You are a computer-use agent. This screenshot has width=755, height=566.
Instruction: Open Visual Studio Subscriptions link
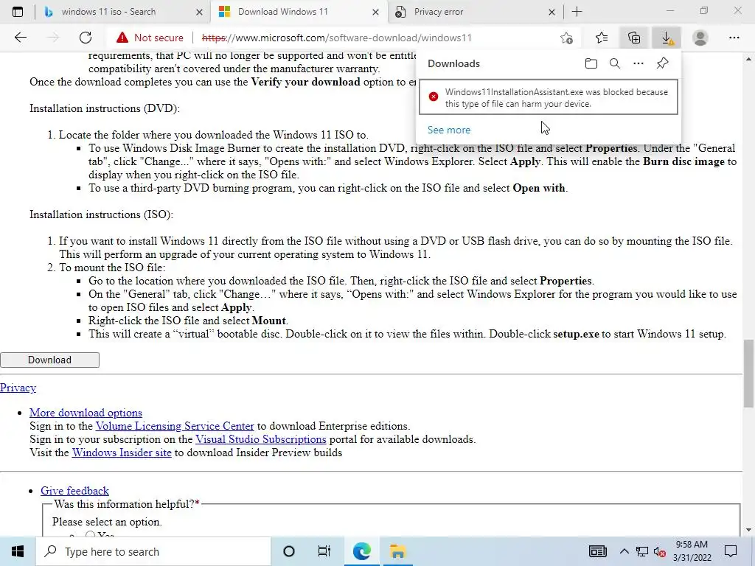261,439
